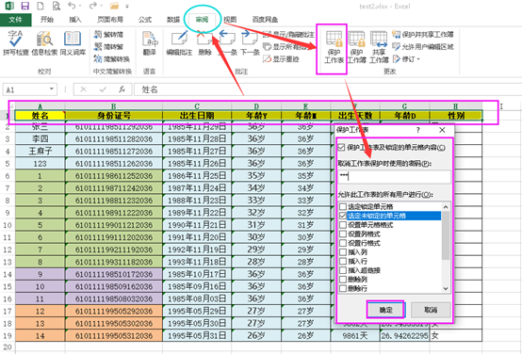Image resolution: width=522 pixels, height=354 pixels.
Task: Switch to the 页面布局 tab
Action: pyautogui.click(x=110, y=20)
